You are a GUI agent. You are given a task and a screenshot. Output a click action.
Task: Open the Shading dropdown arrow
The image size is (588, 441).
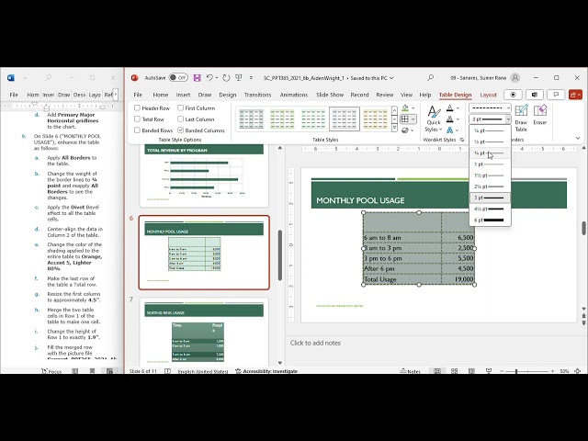coord(413,108)
